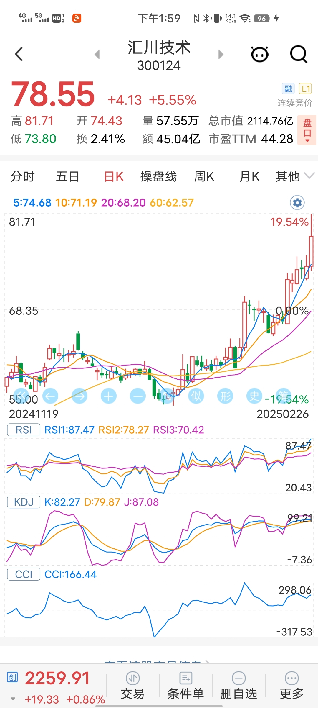The width and height of the screenshot is (318, 708).
Task: Tap the 创 ChiNext index badge
Action: click(12, 677)
